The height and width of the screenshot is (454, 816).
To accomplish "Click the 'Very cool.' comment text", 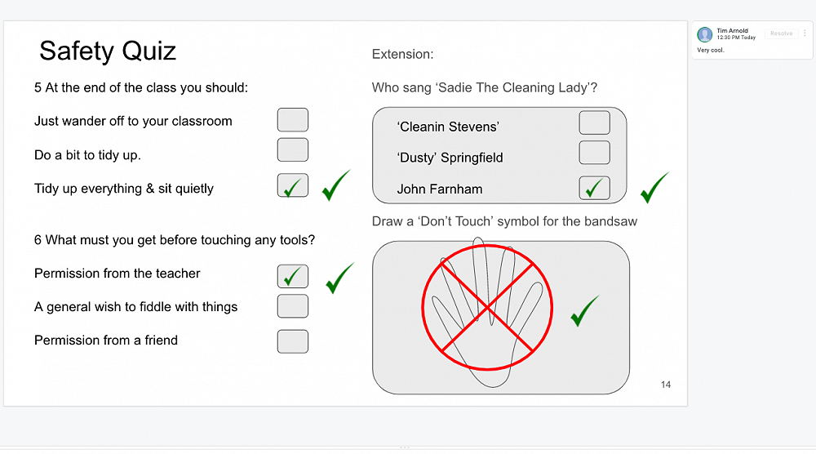I will pos(711,50).
